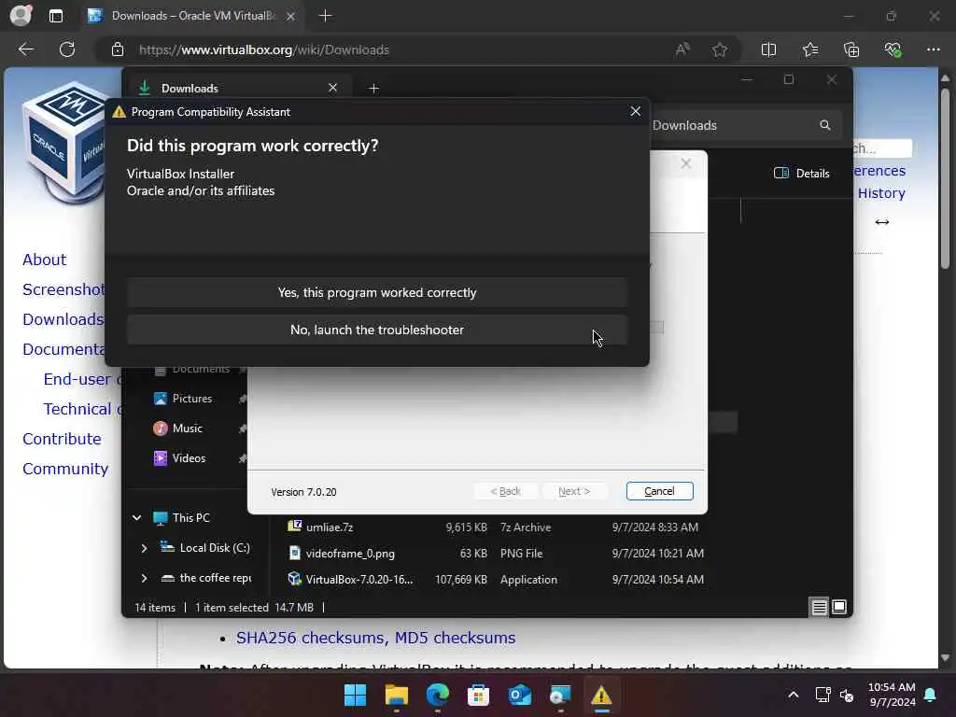Show hidden system tray icons

tap(794, 695)
